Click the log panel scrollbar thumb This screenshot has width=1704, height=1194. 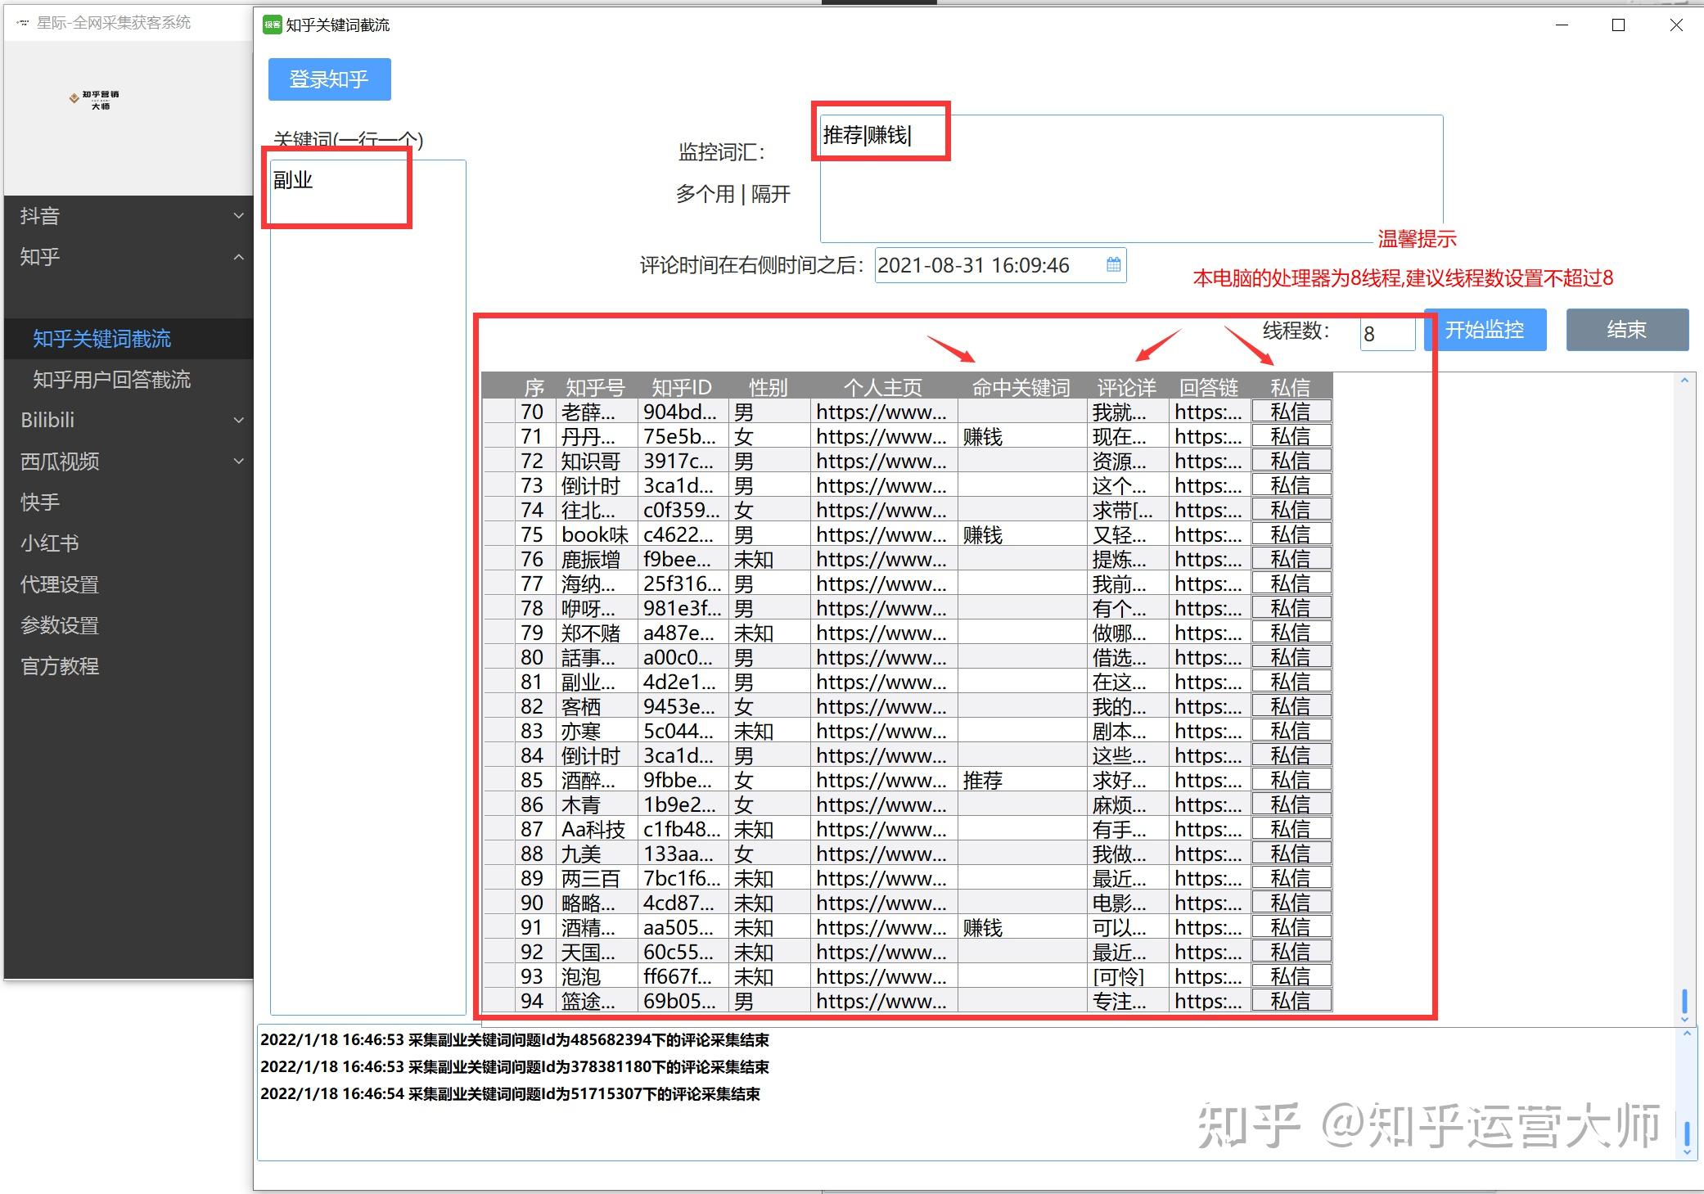point(1687,1133)
